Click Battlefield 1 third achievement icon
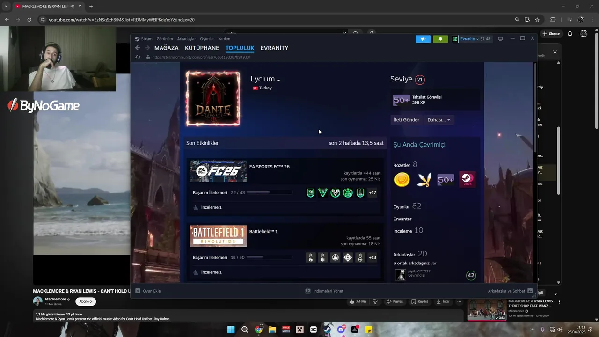The image size is (599, 337). pos(336,258)
